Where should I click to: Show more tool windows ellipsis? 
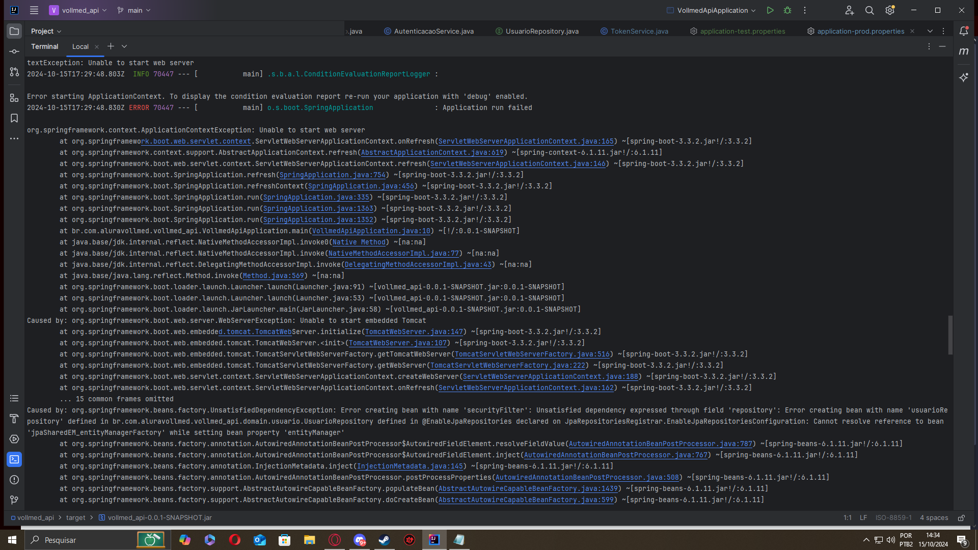[14, 139]
